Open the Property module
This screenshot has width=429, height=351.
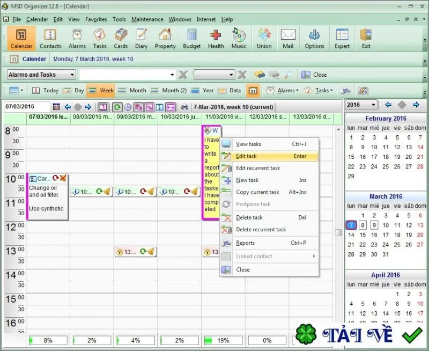coord(165,39)
